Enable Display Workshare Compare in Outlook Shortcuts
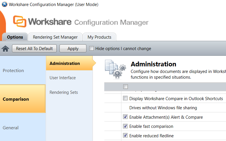 pos(125,98)
